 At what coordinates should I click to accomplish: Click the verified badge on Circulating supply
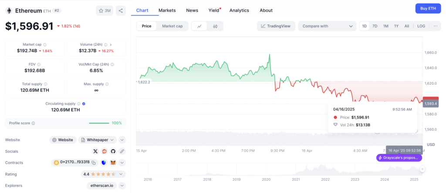point(84,104)
